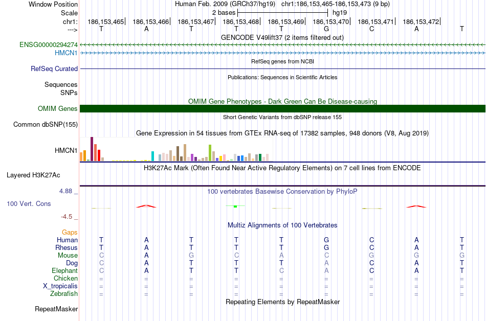Image resolution: width=486 pixels, height=321 pixels.
Task: Click the blue HMCN1 transcript arrow line
Action: coord(283,53)
